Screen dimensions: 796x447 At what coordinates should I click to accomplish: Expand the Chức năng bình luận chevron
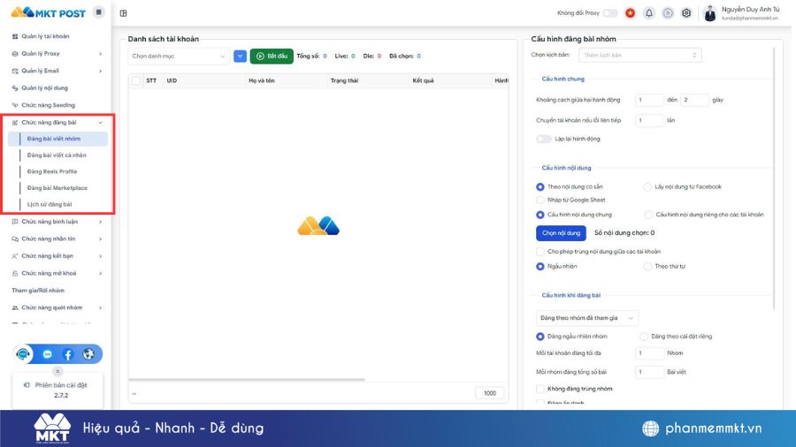tap(100, 222)
